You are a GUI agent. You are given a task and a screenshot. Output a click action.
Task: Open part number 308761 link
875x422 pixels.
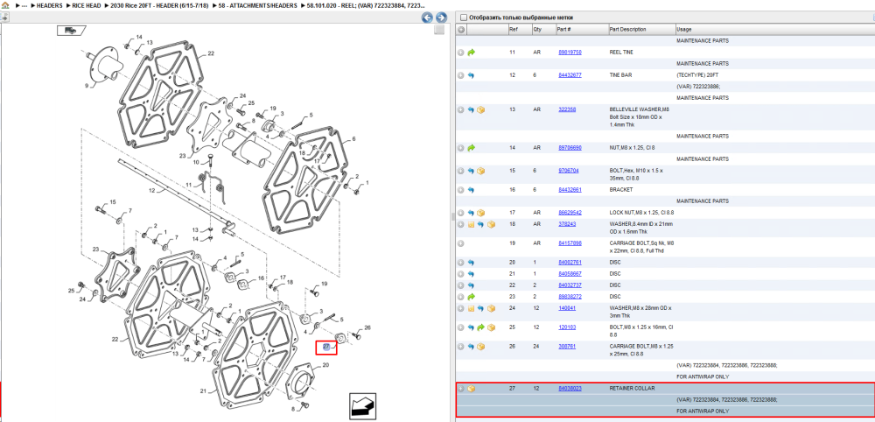coord(567,346)
